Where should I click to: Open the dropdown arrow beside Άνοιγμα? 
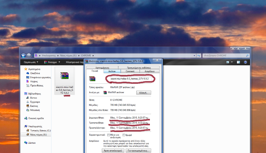coord(59,62)
